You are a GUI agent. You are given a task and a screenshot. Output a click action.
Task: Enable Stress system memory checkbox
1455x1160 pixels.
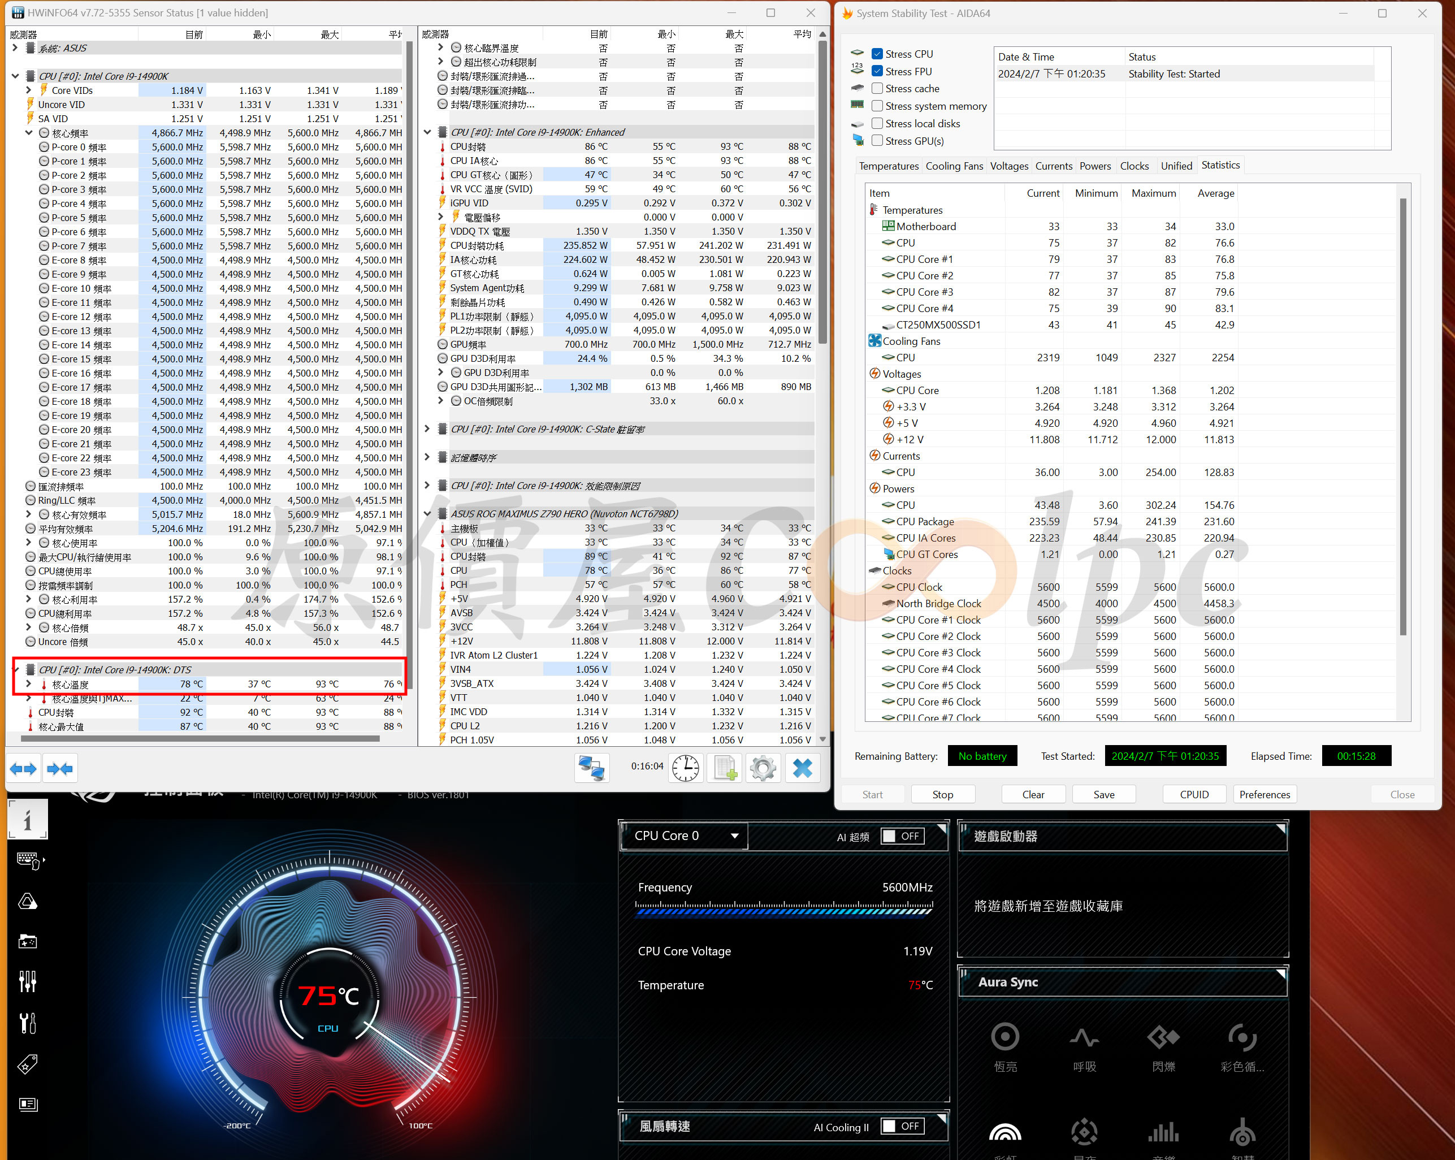pyautogui.click(x=877, y=106)
